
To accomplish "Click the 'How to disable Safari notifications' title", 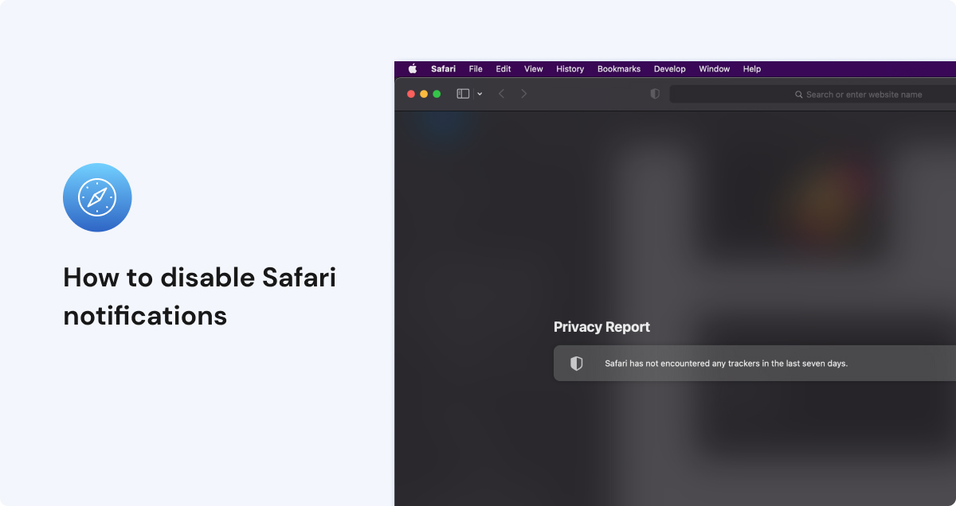I will point(199,297).
